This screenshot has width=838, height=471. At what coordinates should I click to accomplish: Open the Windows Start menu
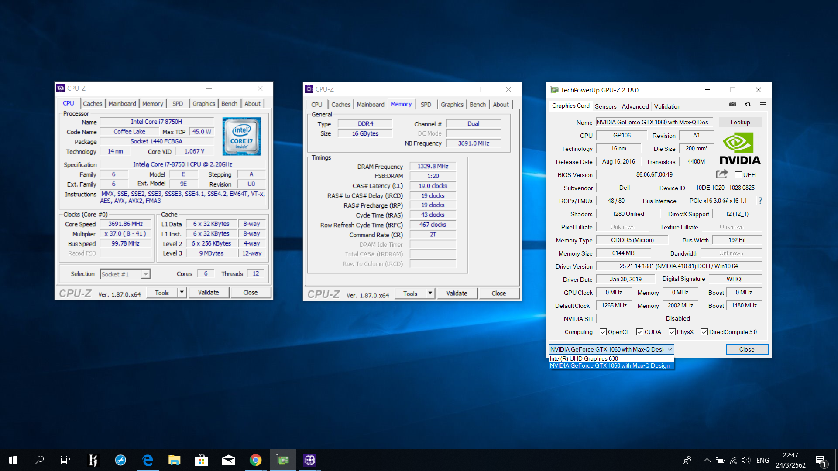tap(13, 460)
